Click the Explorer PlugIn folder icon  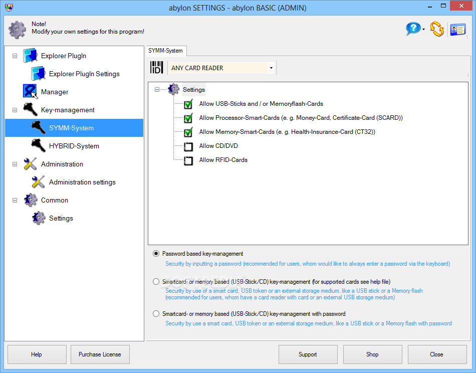pos(31,56)
